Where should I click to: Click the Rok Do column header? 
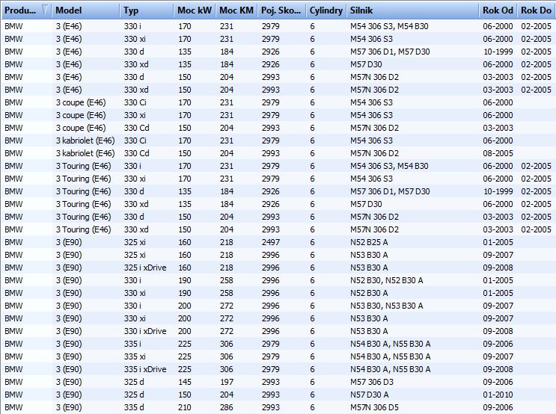click(x=536, y=10)
